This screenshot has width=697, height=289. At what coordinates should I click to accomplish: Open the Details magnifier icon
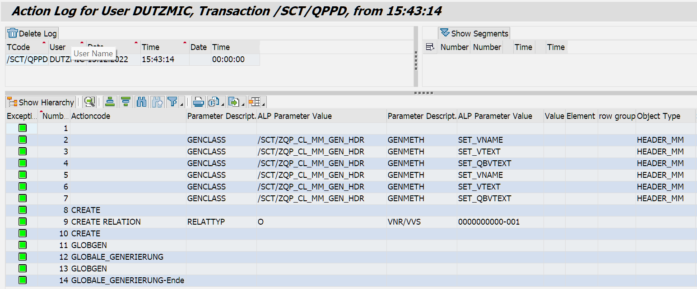(89, 102)
